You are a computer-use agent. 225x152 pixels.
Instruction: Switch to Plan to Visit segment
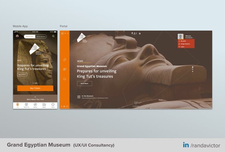pos(30,37)
